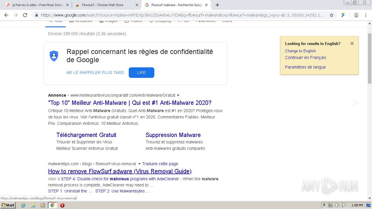Expand the ad URL dropdown arrow
Screen dimensions: 372x209
178,95
